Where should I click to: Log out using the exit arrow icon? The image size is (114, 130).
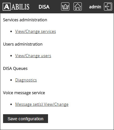(108, 7)
